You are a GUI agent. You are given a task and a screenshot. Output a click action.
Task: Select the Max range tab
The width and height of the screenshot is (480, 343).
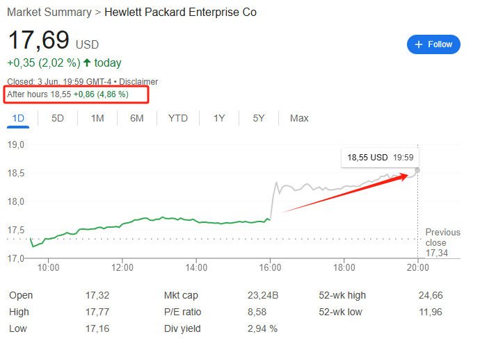pos(299,118)
